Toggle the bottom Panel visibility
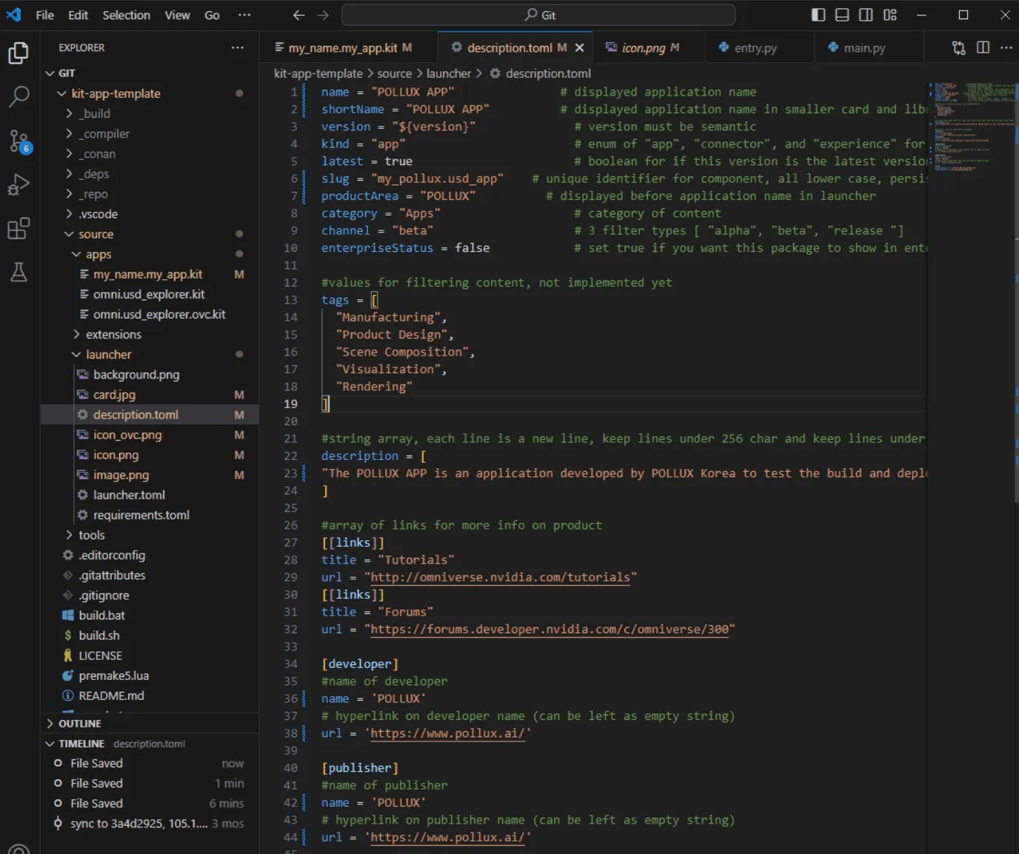1019x854 pixels. (x=842, y=15)
